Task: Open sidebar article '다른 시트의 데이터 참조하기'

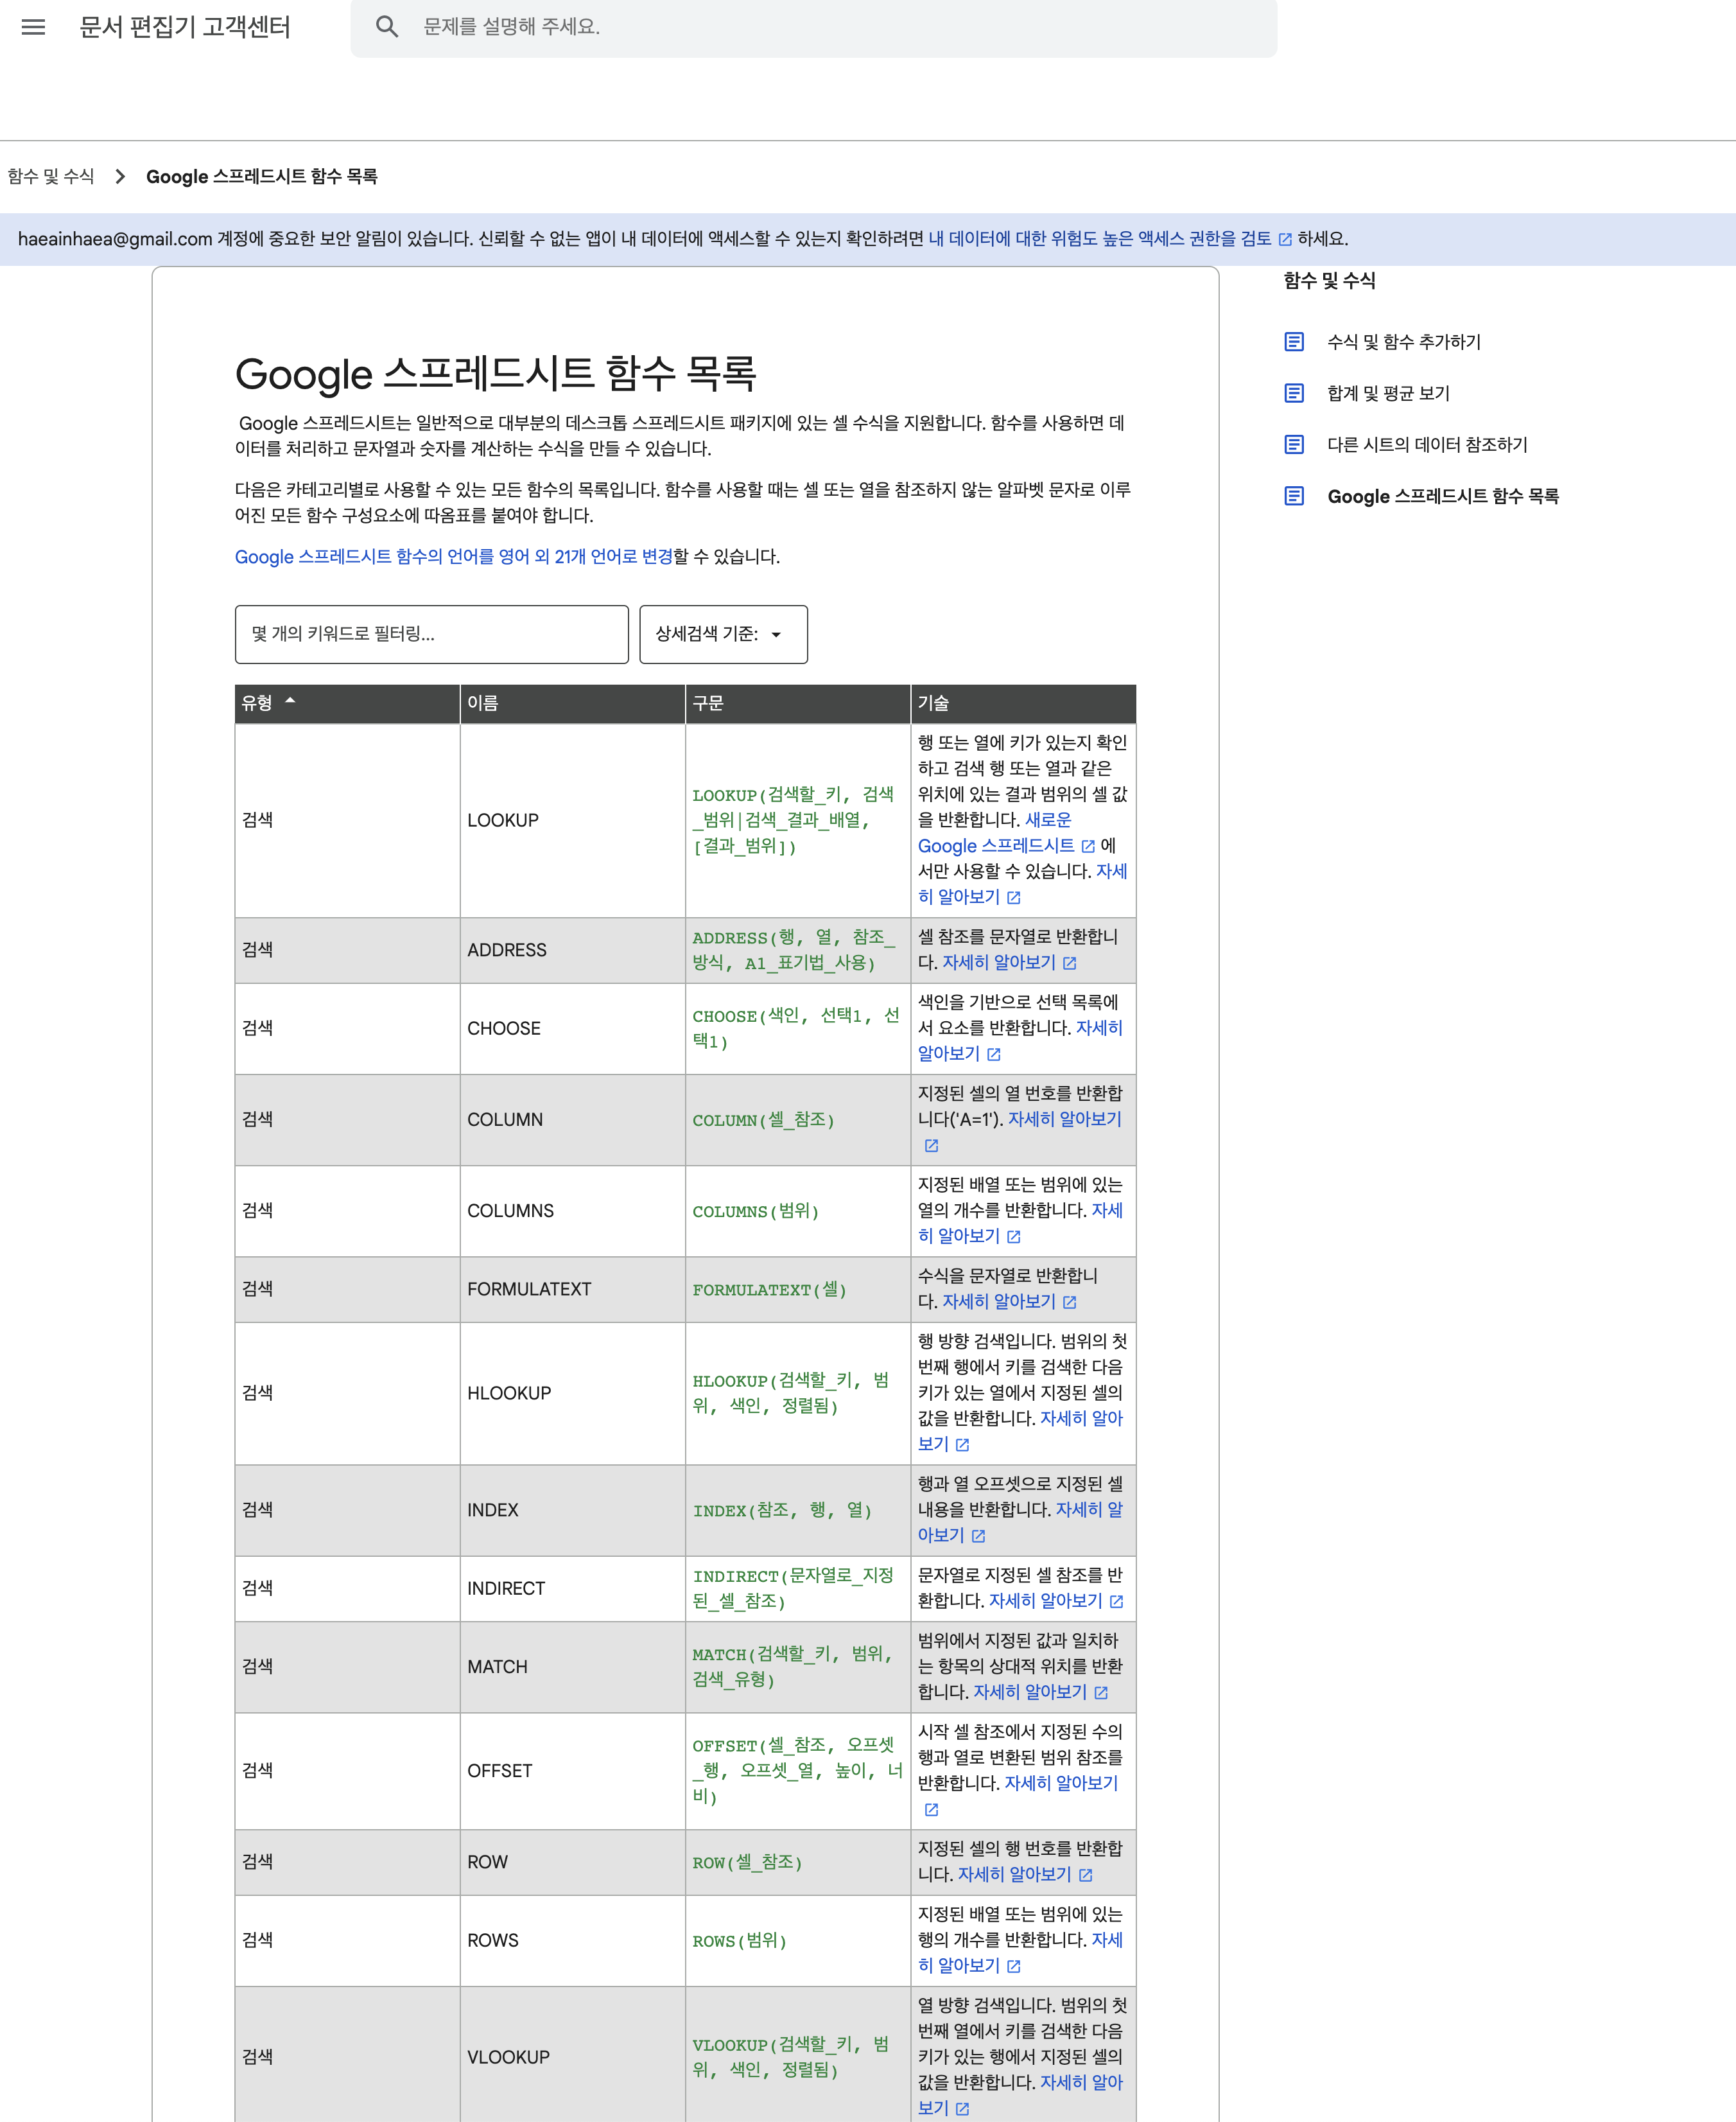Action: coord(1427,444)
